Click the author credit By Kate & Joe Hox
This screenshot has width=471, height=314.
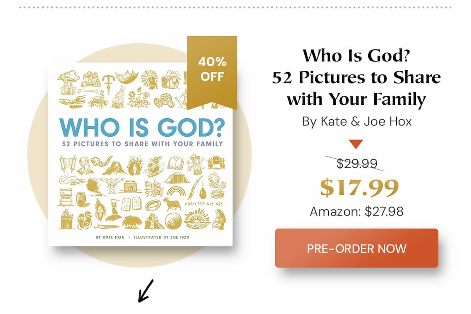click(357, 122)
